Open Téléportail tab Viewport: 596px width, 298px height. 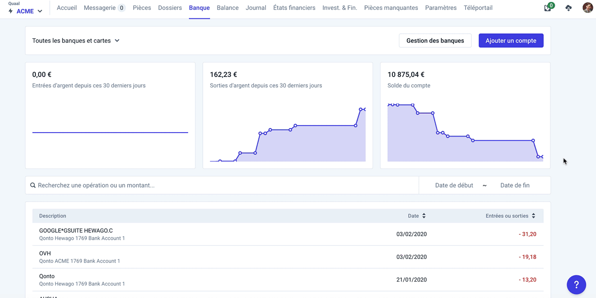click(478, 8)
